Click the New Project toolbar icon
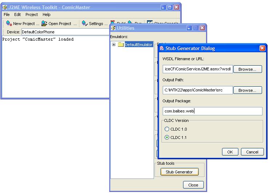Image resolution: width=269 pixels, height=193 pixels. tap(9, 23)
